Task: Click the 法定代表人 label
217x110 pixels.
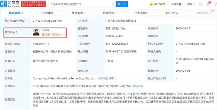Action: [x=11, y=32]
